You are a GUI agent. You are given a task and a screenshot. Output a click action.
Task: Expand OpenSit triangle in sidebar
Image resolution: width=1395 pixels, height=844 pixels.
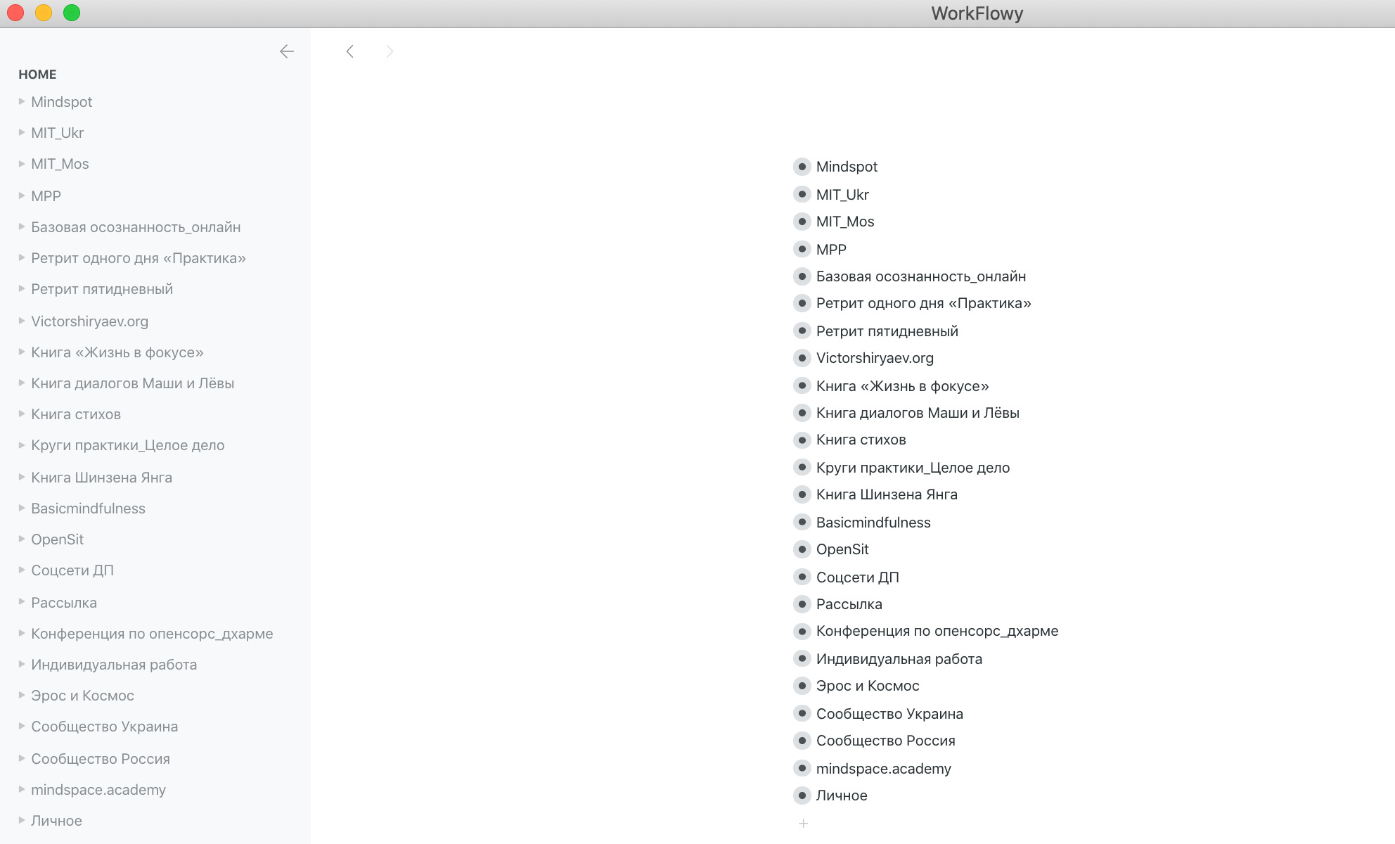tap(22, 539)
